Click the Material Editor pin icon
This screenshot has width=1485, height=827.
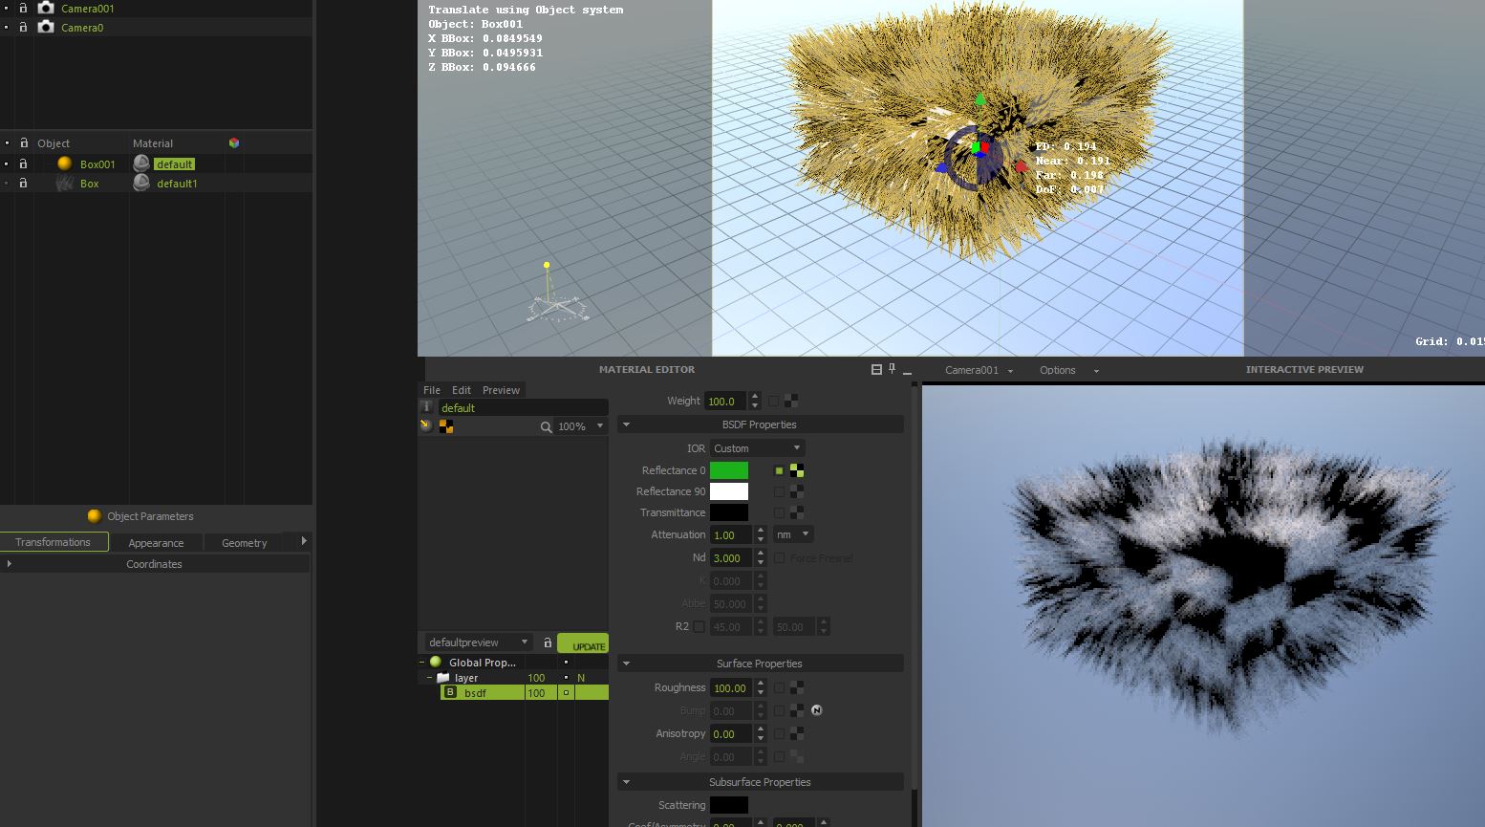coord(892,369)
